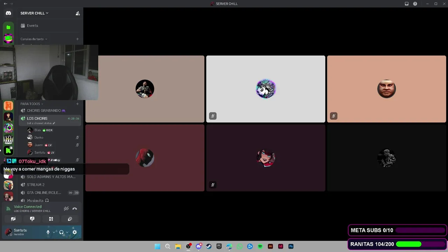Open the inbox icon in title bar

(407, 4)
